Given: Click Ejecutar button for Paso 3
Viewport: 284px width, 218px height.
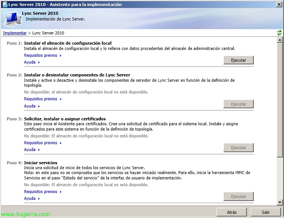Looking at the screenshot, I should pos(238,148).
